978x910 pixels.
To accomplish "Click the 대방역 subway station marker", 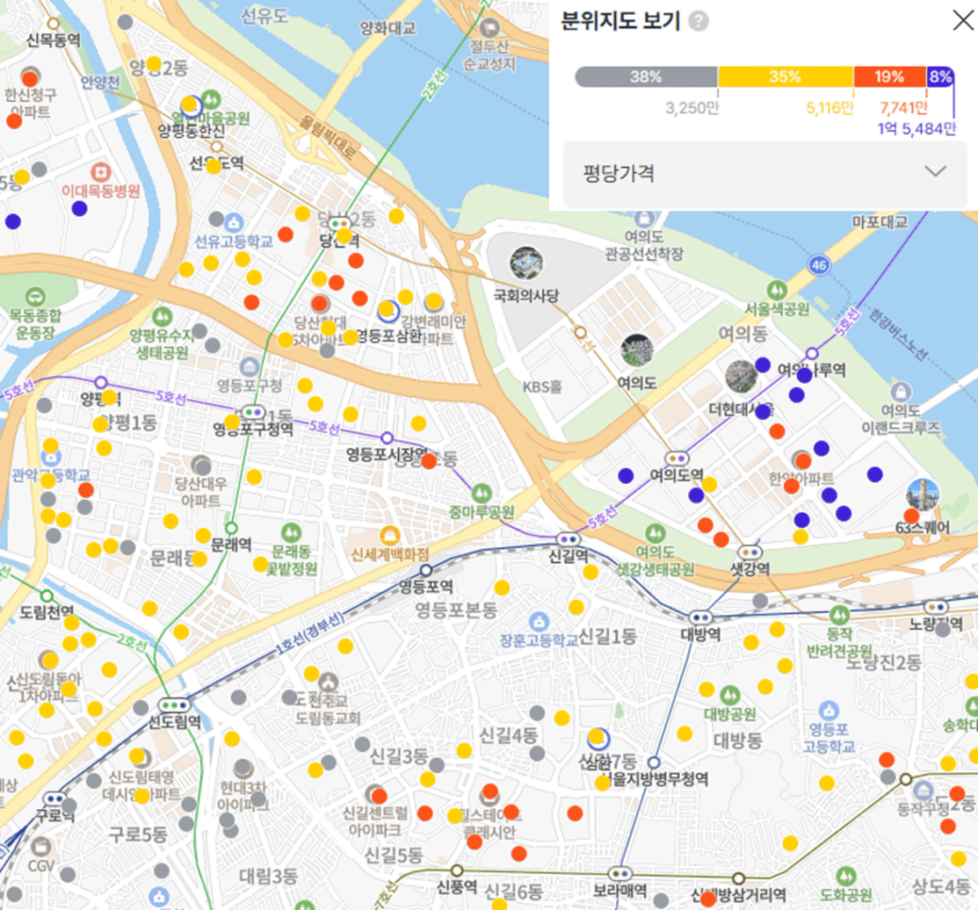I will pyautogui.click(x=700, y=617).
